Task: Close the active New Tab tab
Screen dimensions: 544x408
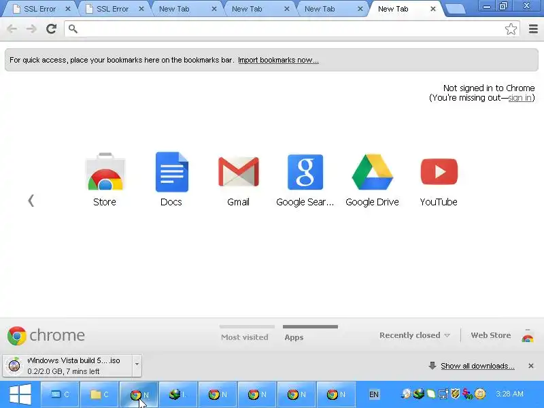Action: tap(433, 9)
